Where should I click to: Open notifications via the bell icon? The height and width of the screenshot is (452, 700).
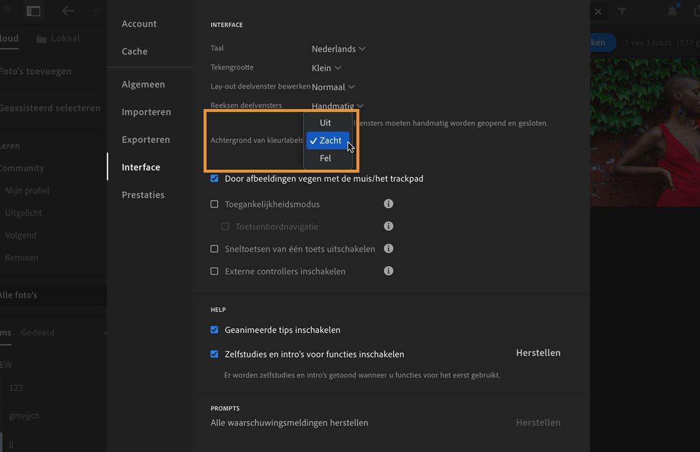(x=673, y=11)
